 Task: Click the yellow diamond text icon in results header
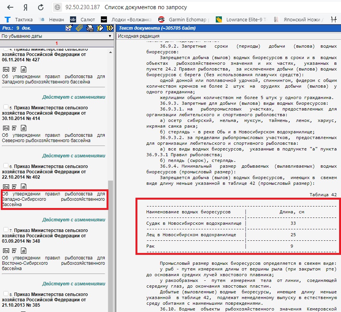[x=100, y=28]
